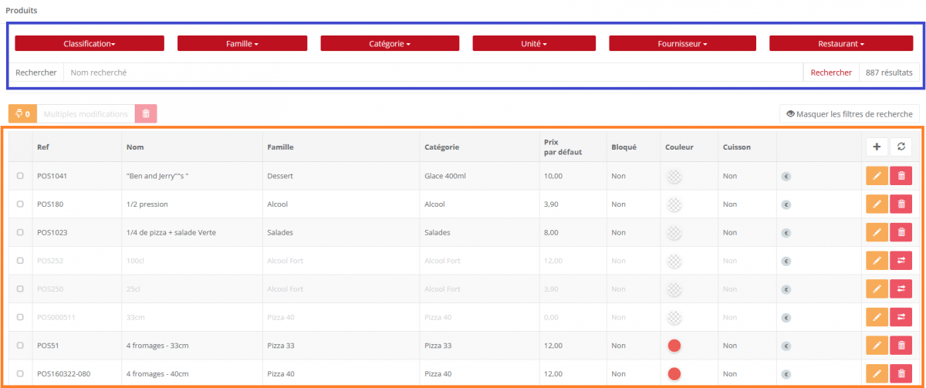Restore POS252 using the swap arrows icon
The height and width of the screenshot is (388, 926).
click(x=901, y=261)
